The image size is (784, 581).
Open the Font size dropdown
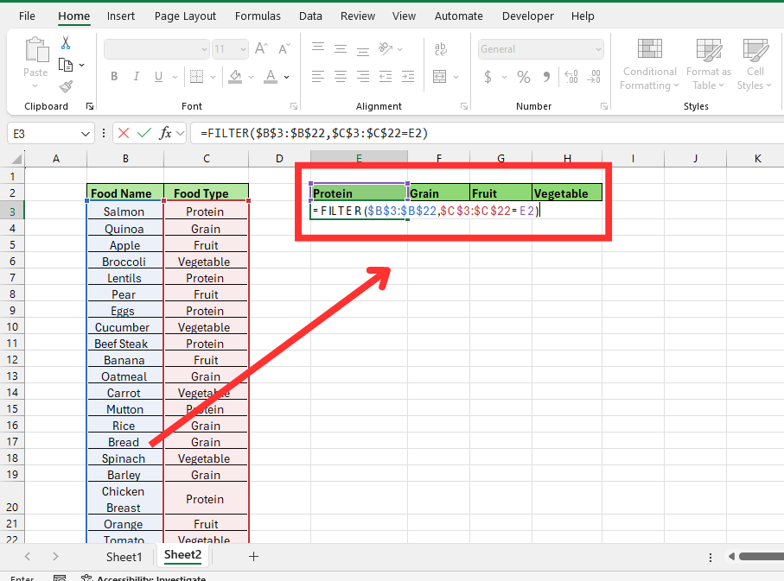[243, 49]
